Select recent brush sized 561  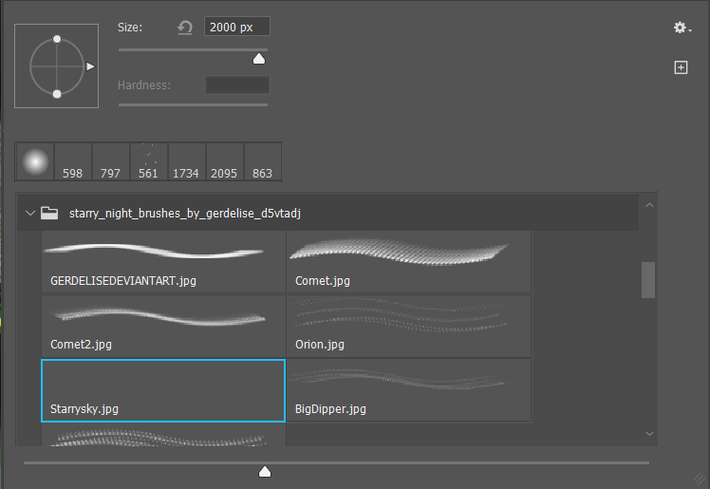(149, 162)
